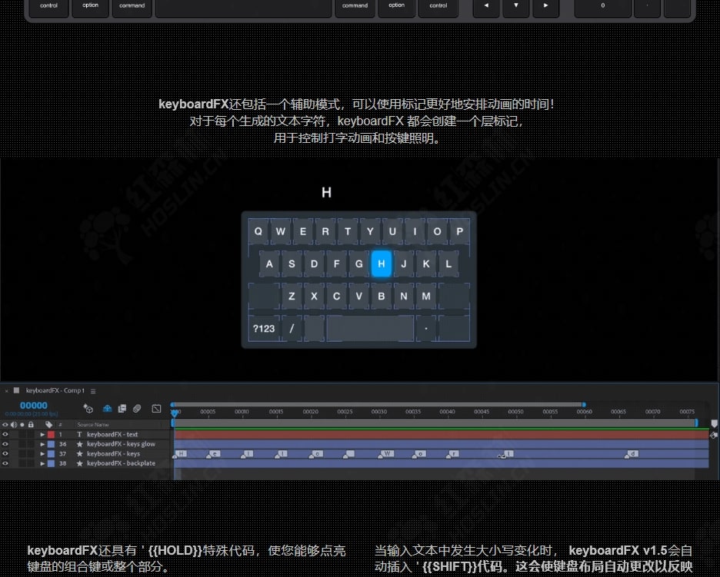The image size is (720, 577).
Task: Expand the keyboardFX - text layer
Action: 42,434
